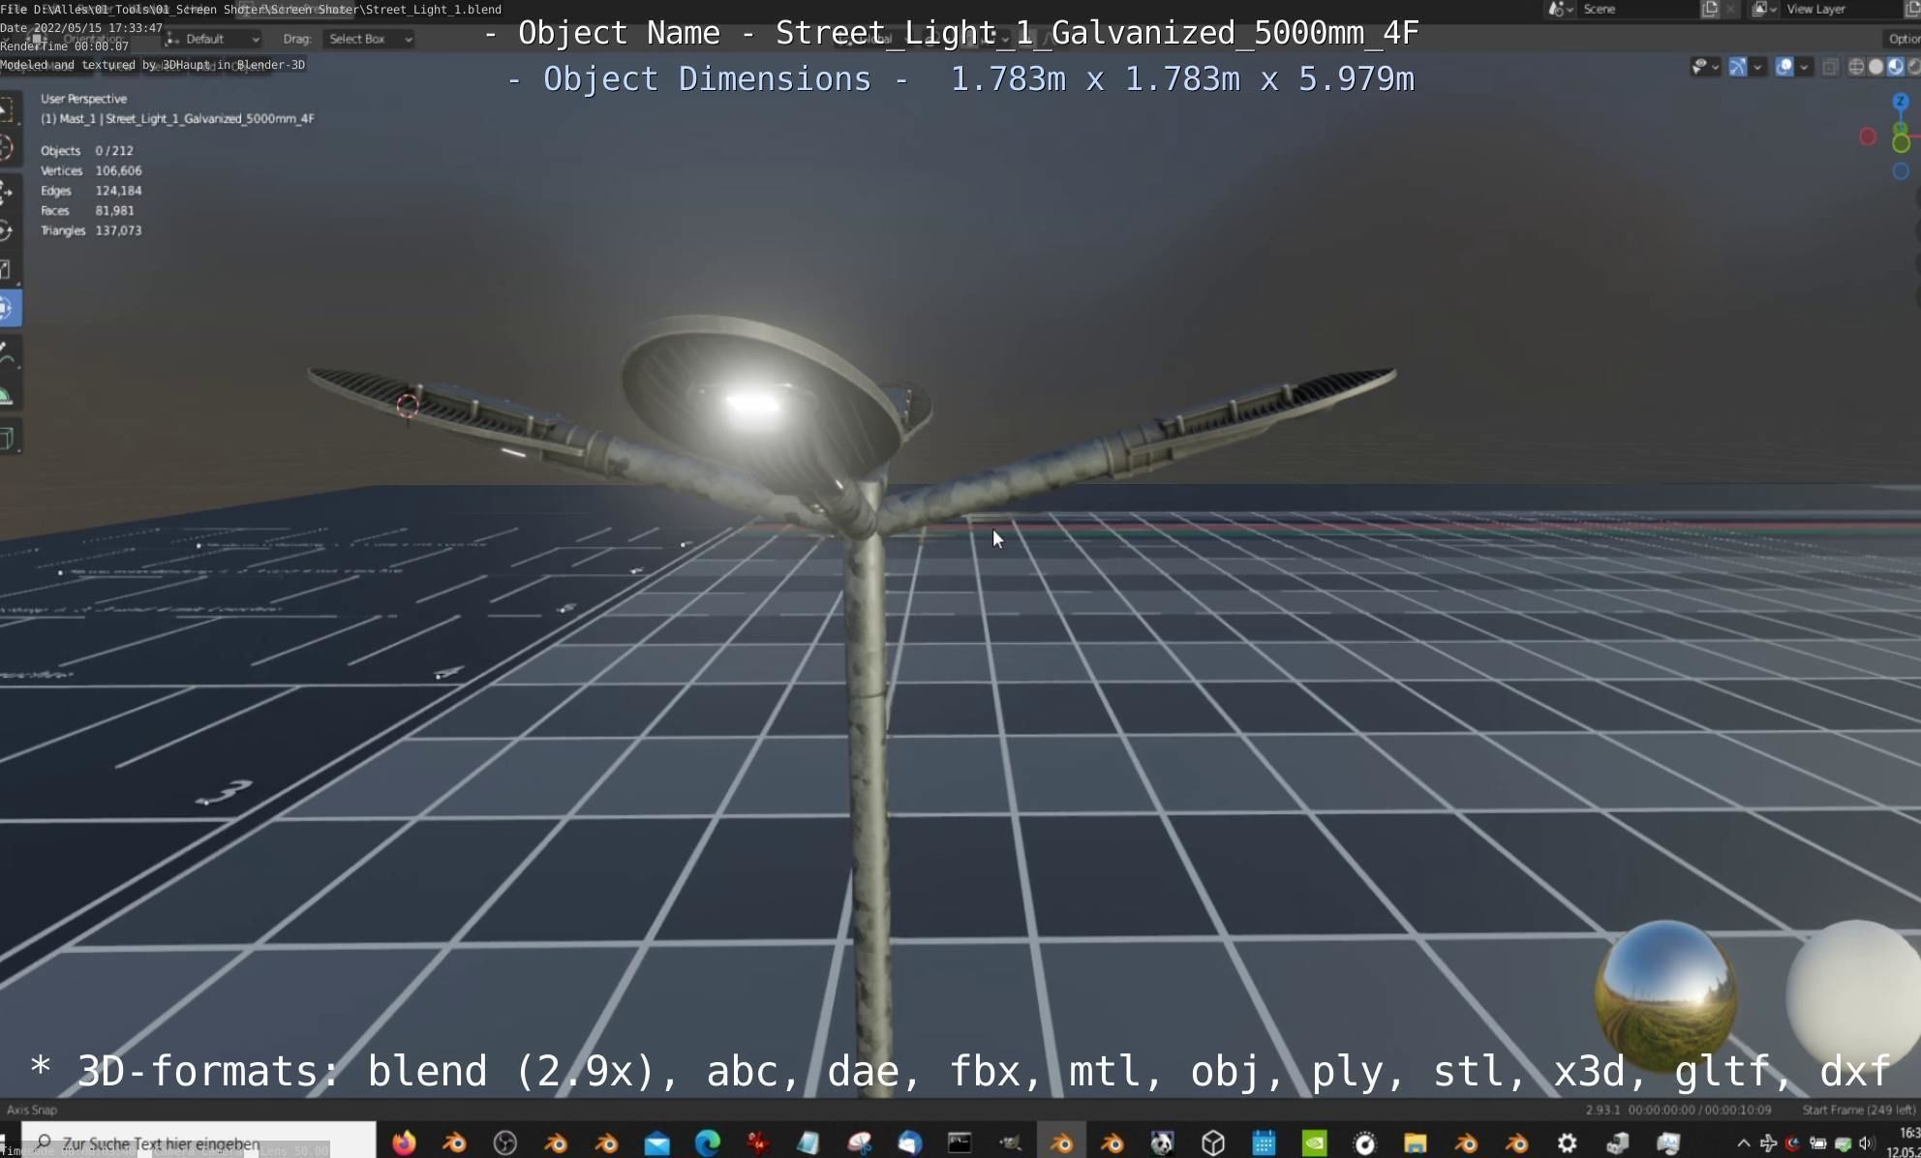The image size is (1921, 1158).
Task: Click the Scene name field
Action: (x=1636, y=9)
